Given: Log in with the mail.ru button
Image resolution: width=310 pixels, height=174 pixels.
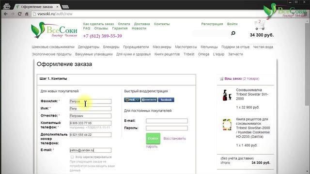Looking at the screenshot, I should pyautogui.click(x=132, y=100).
